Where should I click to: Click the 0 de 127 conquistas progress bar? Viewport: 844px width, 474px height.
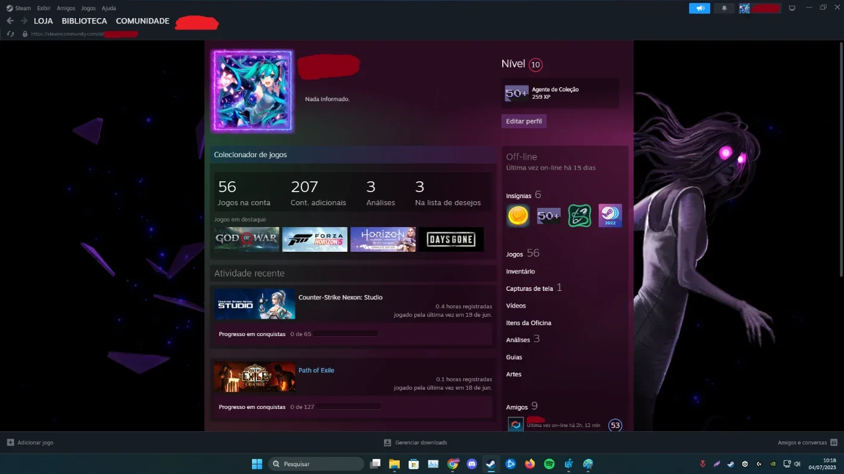pyautogui.click(x=349, y=407)
